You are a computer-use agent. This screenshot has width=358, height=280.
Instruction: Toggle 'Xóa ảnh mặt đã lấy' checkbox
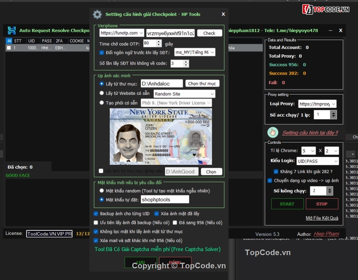tap(156, 214)
